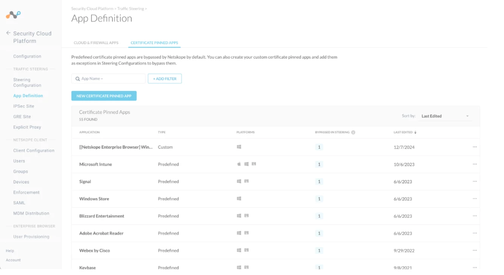
Task: Open three-dot menu for Webex by Cisco row
Action: coord(474,250)
